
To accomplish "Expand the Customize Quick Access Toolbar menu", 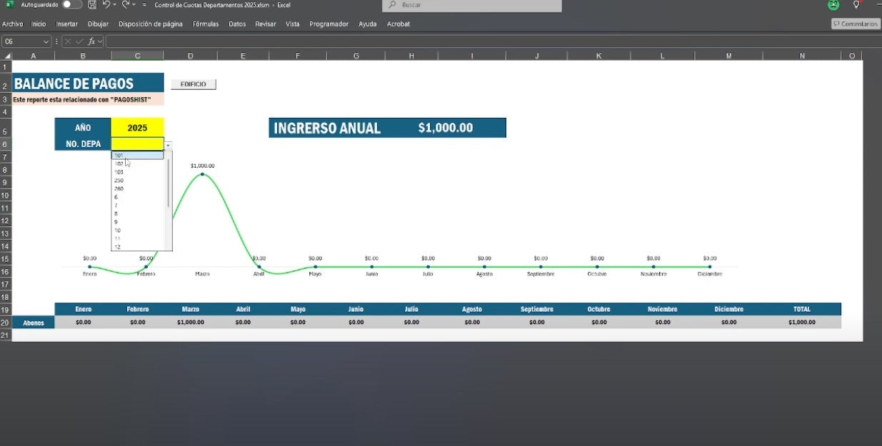I will click(x=144, y=5).
